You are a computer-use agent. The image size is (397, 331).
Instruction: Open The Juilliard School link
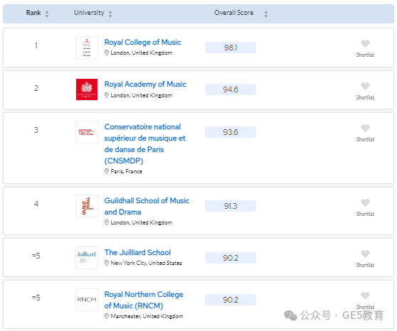[x=137, y=252]
